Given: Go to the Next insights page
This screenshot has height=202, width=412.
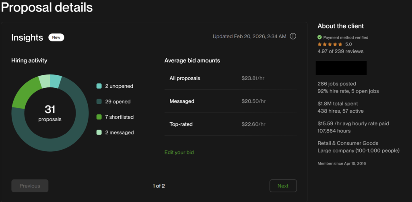Looking at the screenshot, I should point(283,186).
